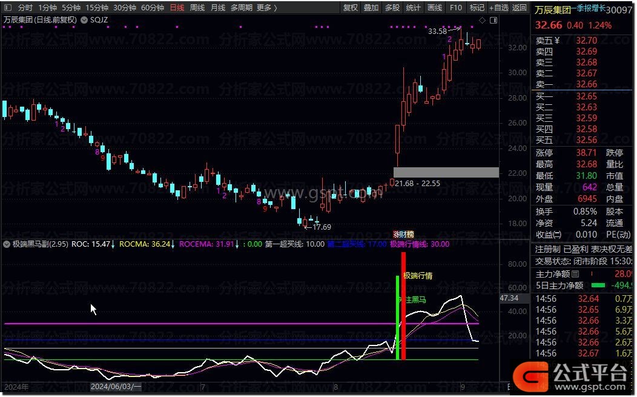Click the 17.69 low price annotation
The height and width of the screenshot is (397, 637).
pyautogui.click(x=322, y=227)
